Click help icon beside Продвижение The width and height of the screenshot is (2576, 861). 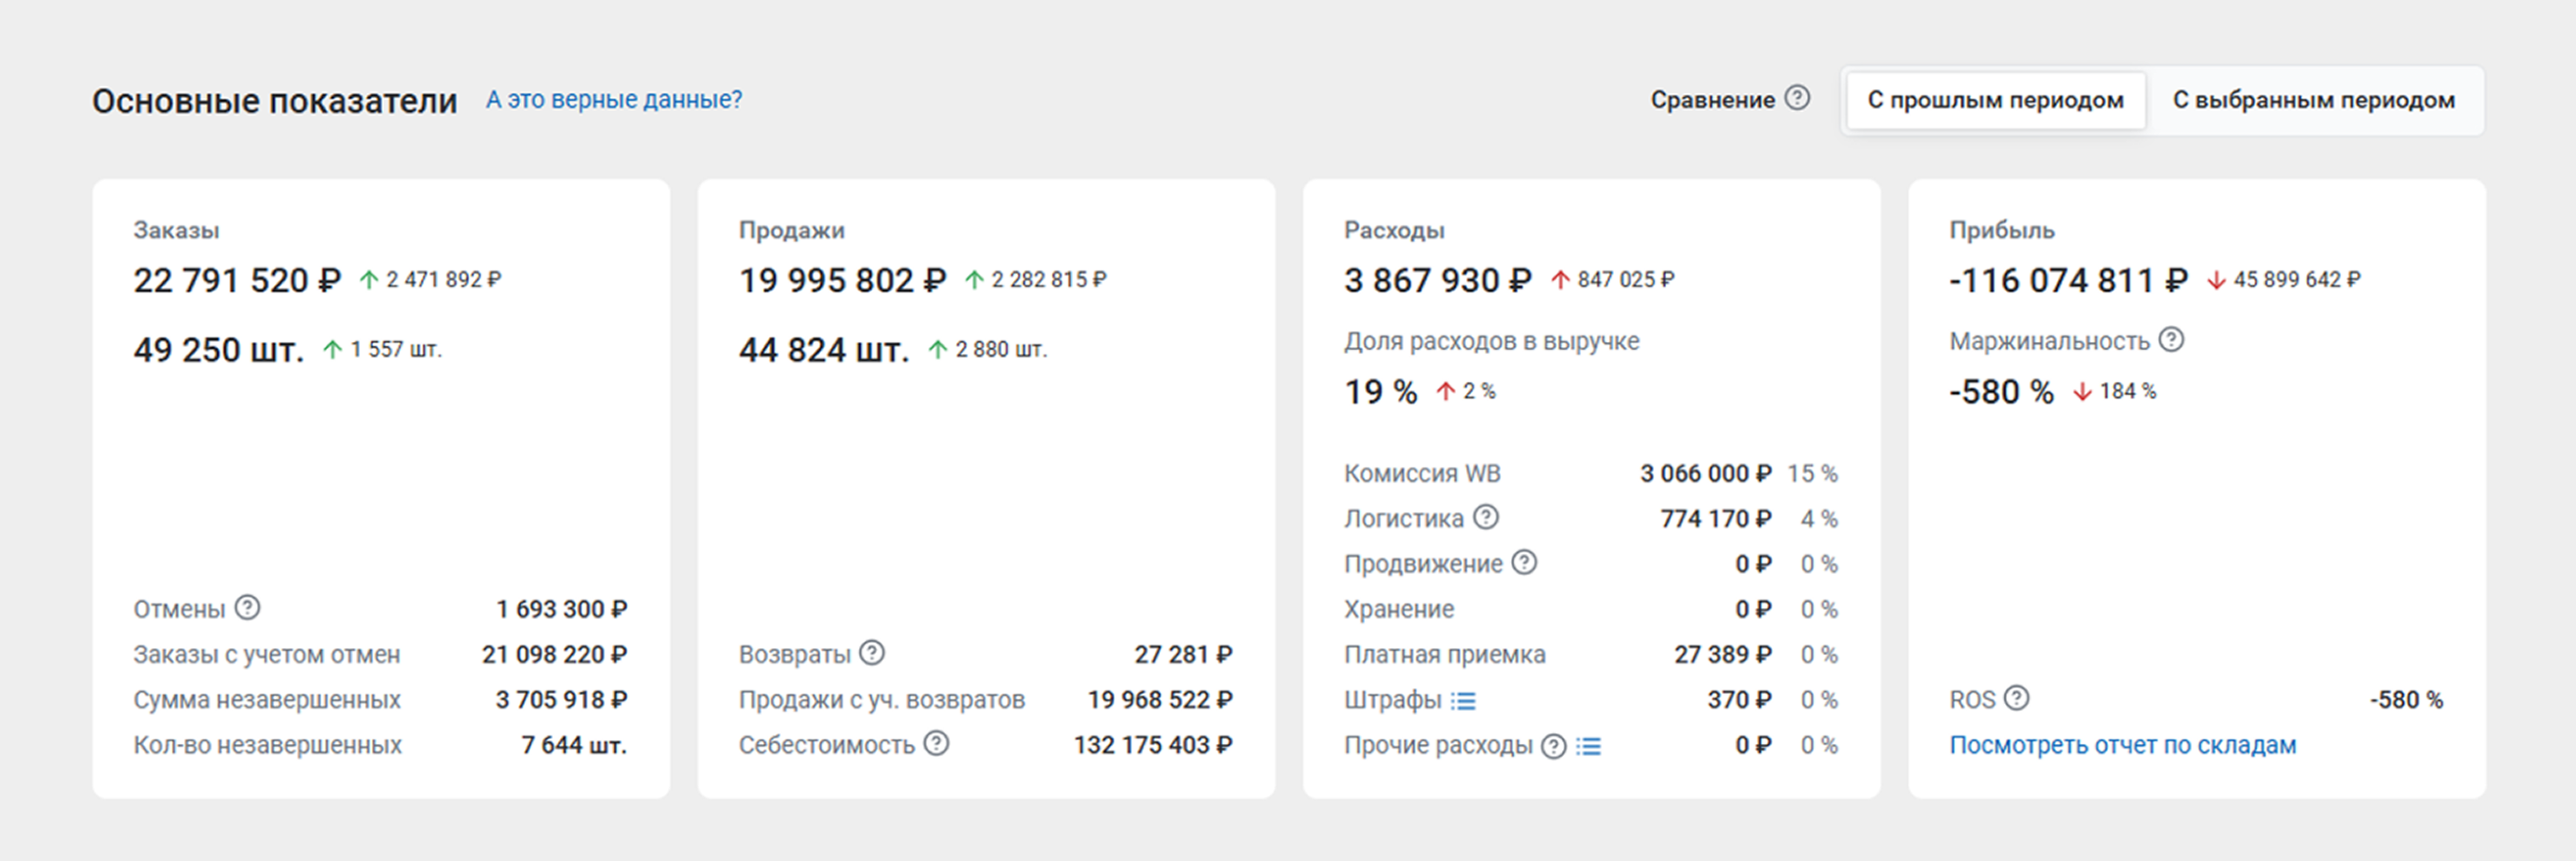point(1524,562)
